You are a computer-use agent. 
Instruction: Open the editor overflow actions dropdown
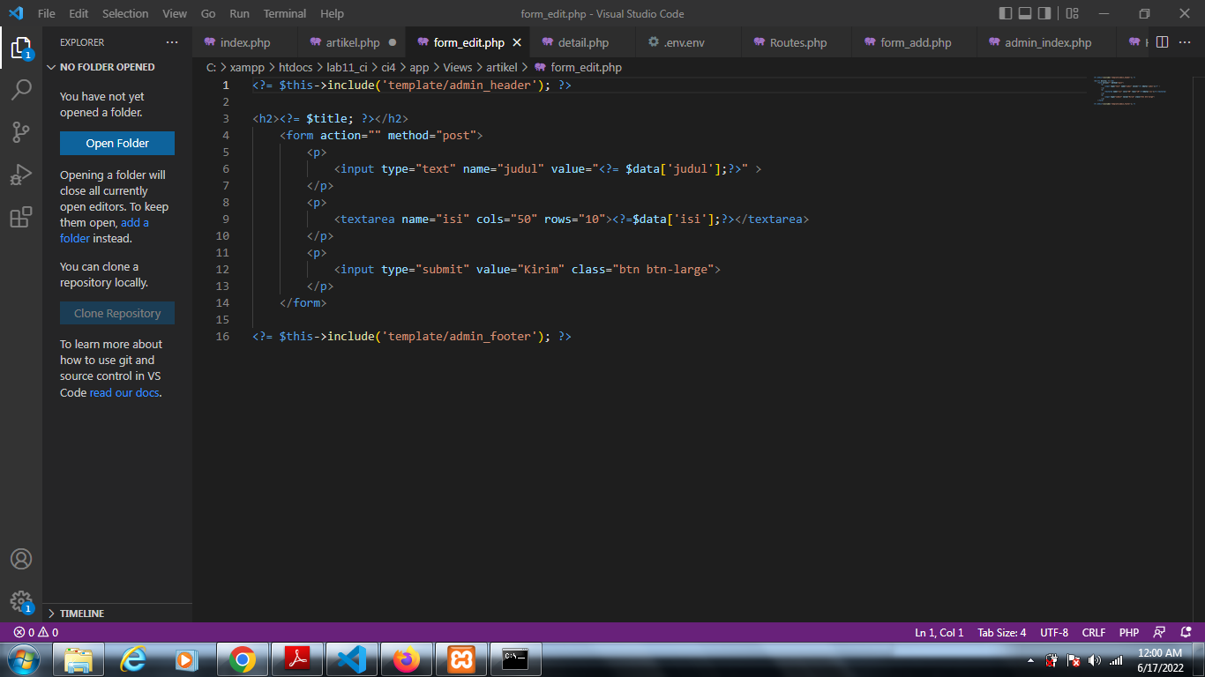pyautogui.click(x=1186, y=41)
